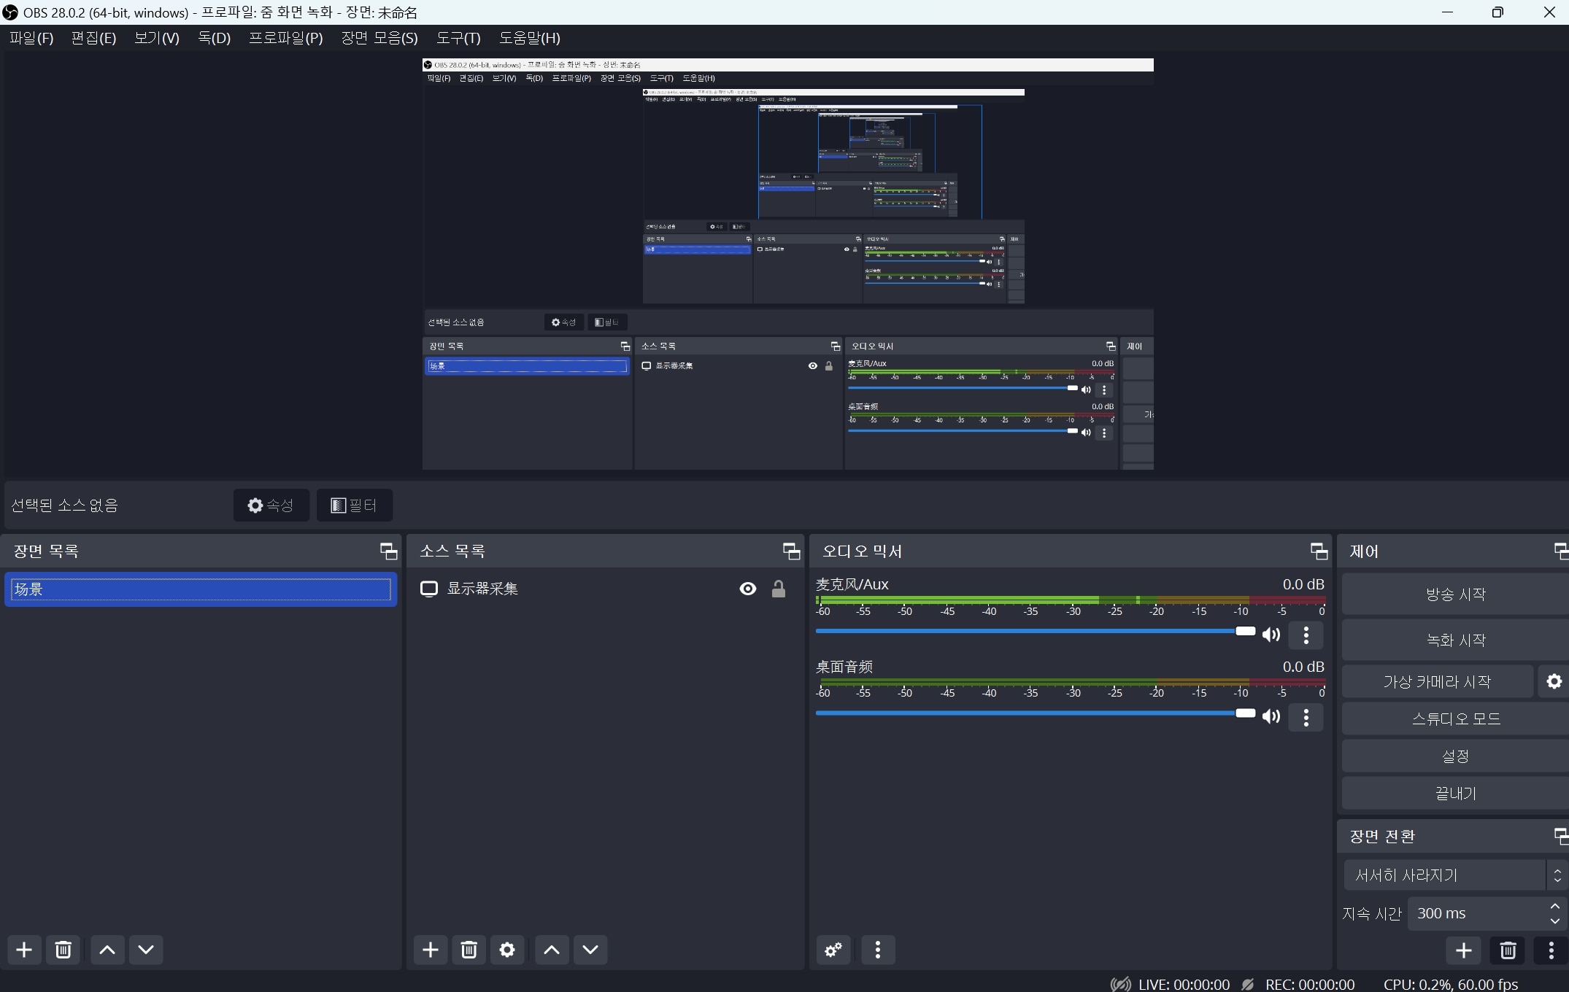Delete selected scene with trash icon
This screenshot has height=992, width=1569.
[x=63, y=950]
